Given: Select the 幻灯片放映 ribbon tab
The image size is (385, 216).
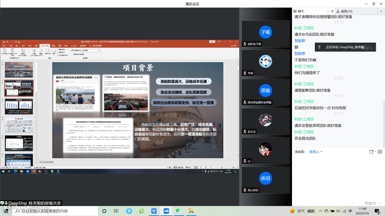Looking at the screenshot, I should [45, 46].
